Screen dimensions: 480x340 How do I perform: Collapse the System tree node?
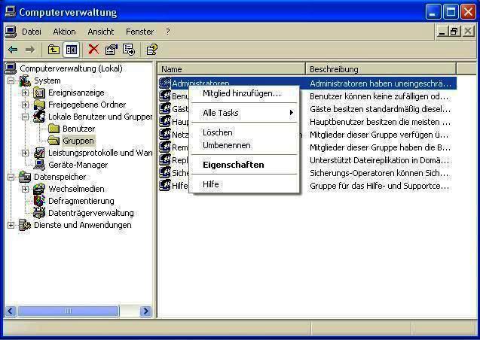pyautogui.click(x=11, y=81)
